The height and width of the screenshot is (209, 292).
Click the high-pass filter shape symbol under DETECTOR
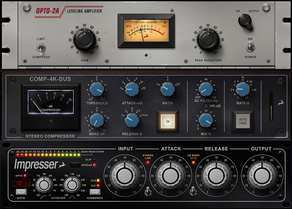(x=44, y=197)
